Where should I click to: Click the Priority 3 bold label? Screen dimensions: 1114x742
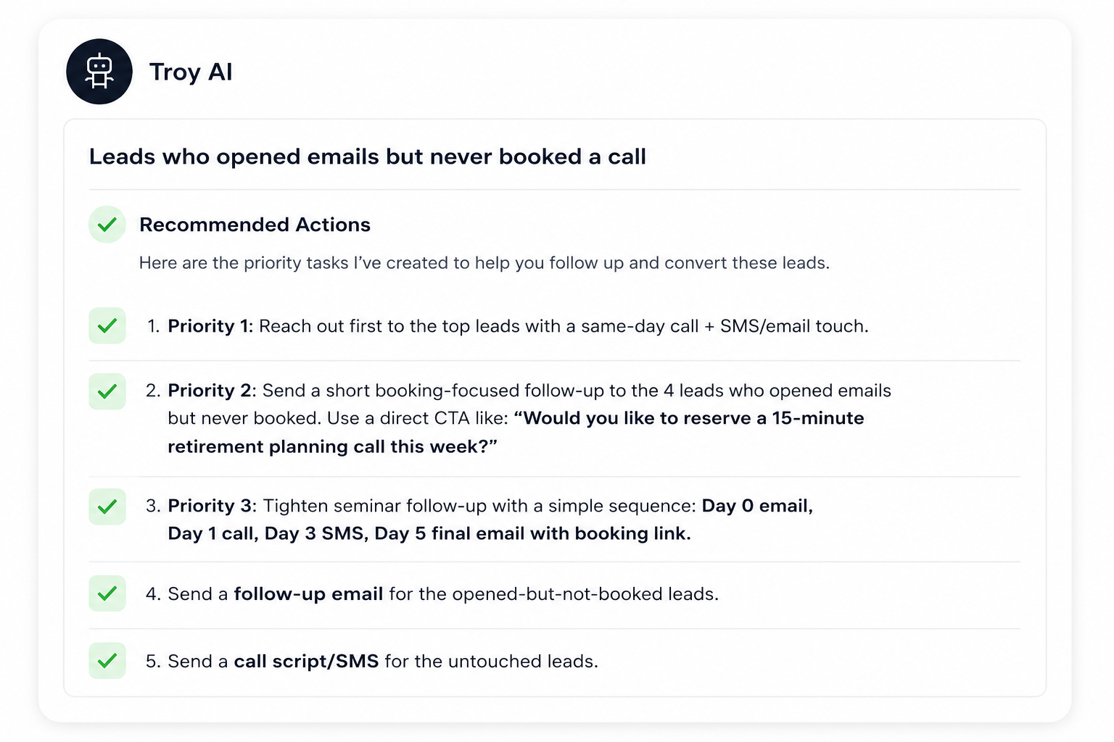pyautogui.click(x=213, y=506)
